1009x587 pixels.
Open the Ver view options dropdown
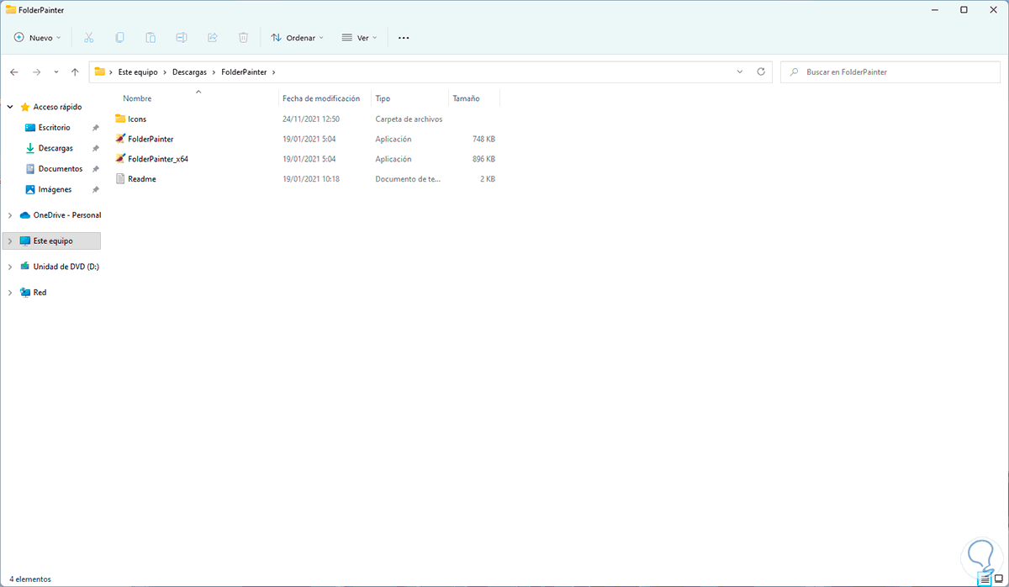359,38
